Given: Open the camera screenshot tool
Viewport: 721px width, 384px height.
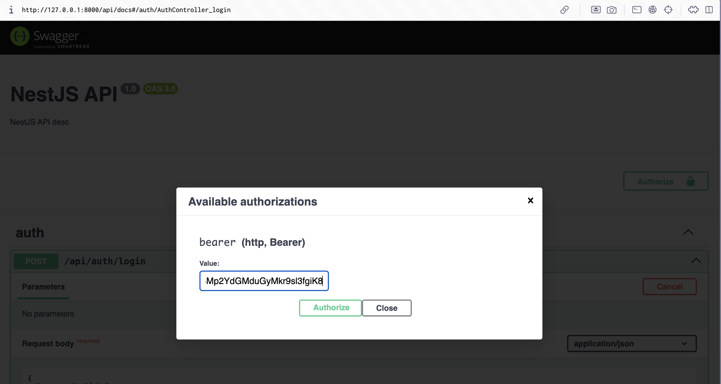Looking at the screenshot, I should (612, 10).
